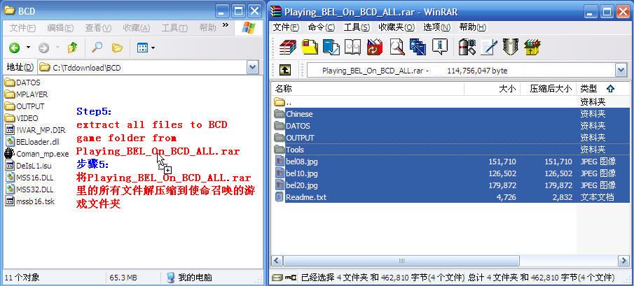The image size is (634, 286).
Task: Click the Forward arrow button in BCD explorer
Action: pos(43,48)
